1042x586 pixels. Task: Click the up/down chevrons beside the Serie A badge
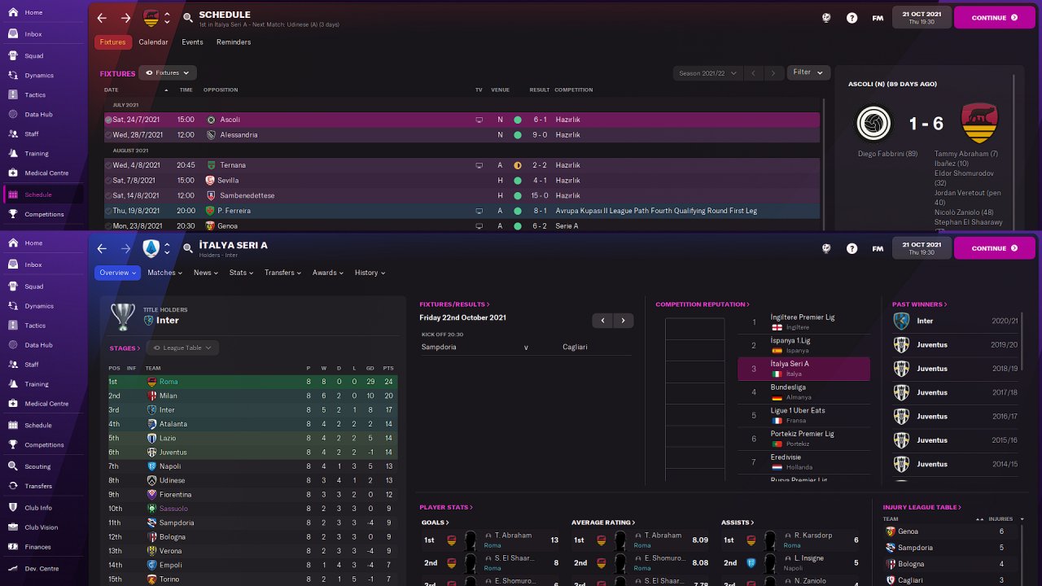point(167,248)
